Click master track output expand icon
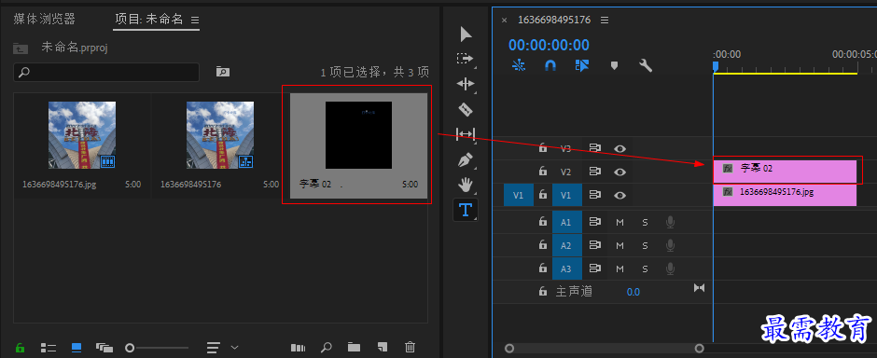Image resolution: width=877 pixels, height=358 pixels. pos(699,288)
